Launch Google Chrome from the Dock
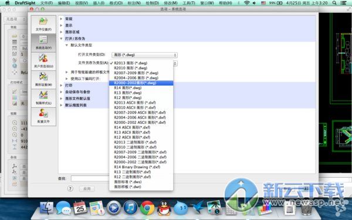 [x=147, y=208]
